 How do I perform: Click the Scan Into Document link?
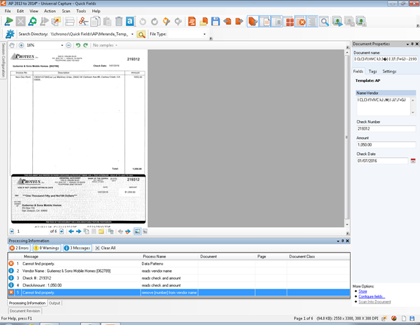click(x=375, y=302)
